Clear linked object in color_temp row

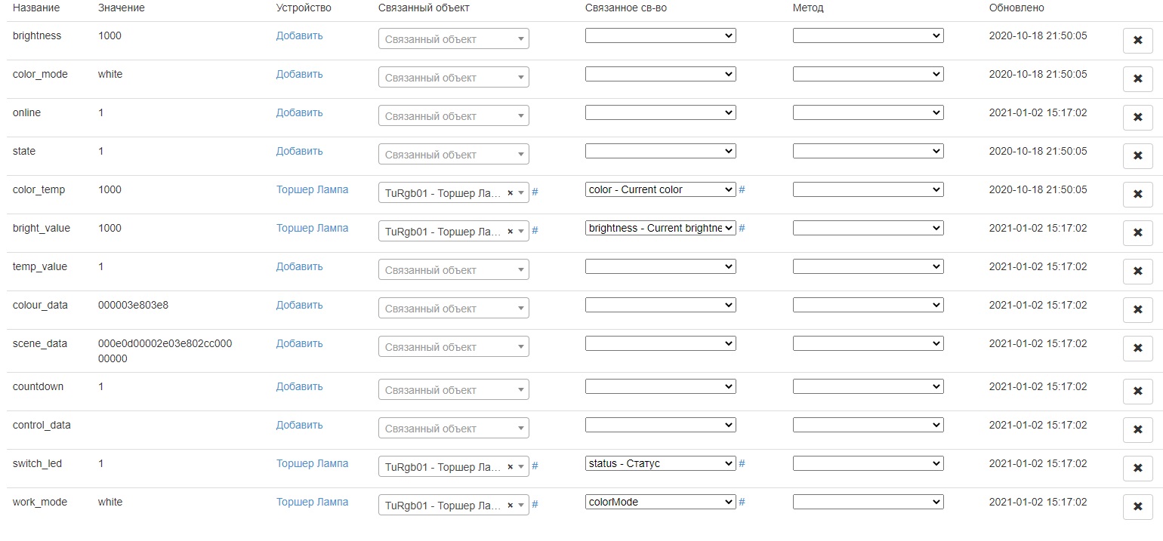point(510,193)
